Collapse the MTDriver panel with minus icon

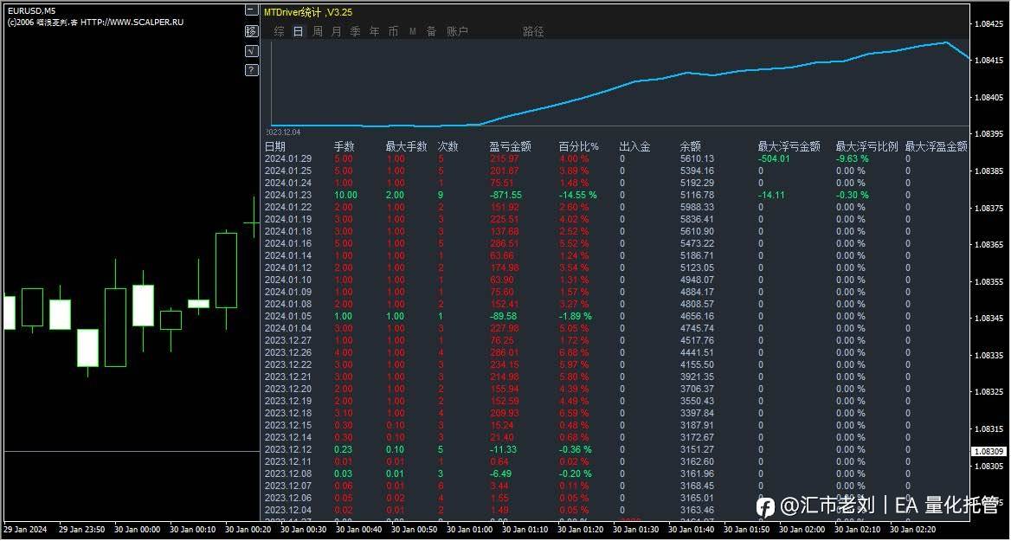tap(252, 10)
